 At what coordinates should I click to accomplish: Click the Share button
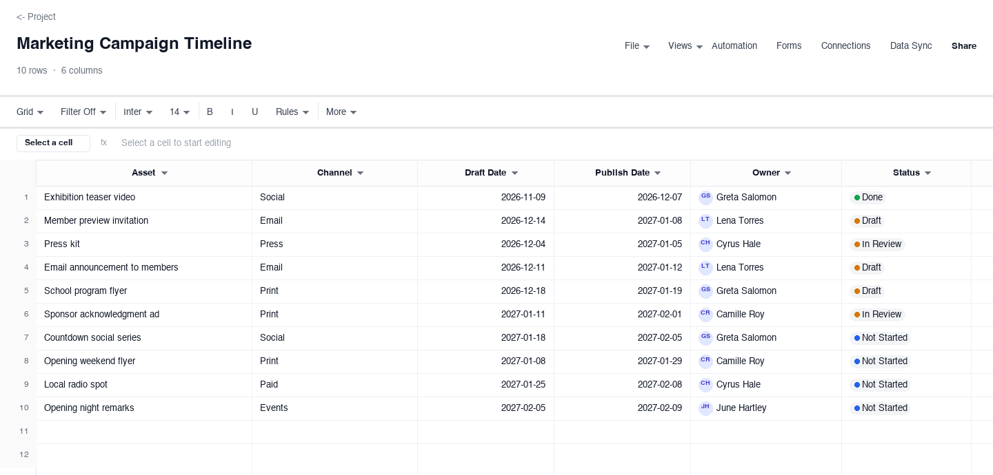(964, 46)
